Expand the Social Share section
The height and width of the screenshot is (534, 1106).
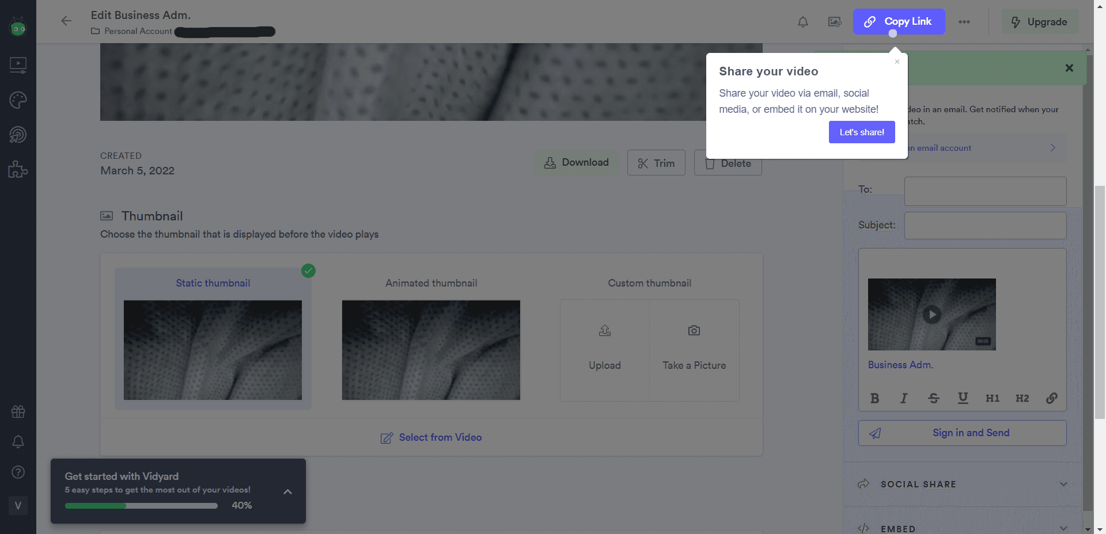pos(963,484)
